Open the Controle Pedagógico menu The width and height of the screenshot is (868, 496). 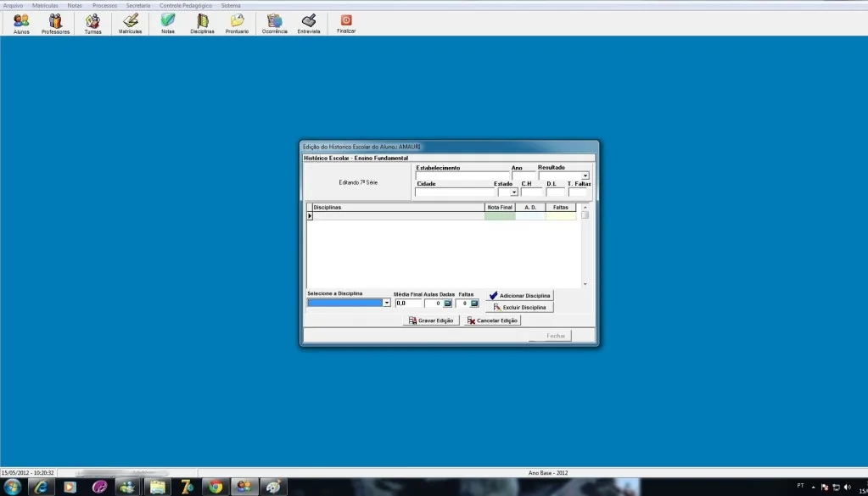(186, 6)
